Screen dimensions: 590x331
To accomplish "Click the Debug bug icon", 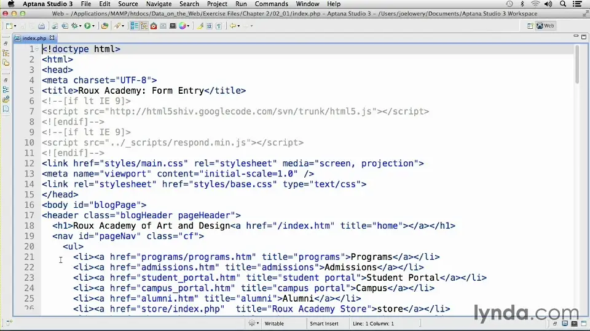I will (74, 26).
